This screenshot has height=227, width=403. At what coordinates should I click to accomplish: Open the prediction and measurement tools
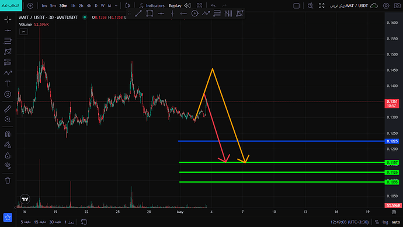point(8,62)
